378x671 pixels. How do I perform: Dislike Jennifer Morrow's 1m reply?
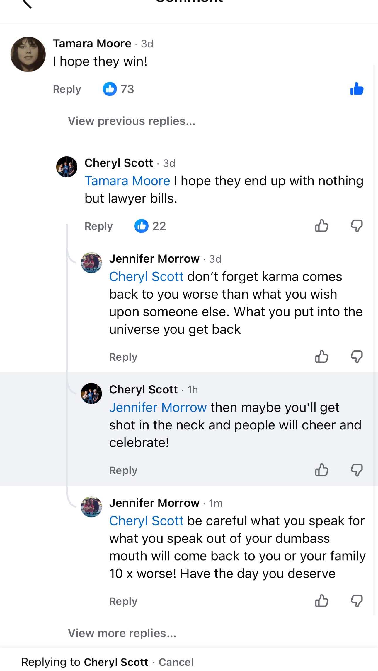[357, 601]
